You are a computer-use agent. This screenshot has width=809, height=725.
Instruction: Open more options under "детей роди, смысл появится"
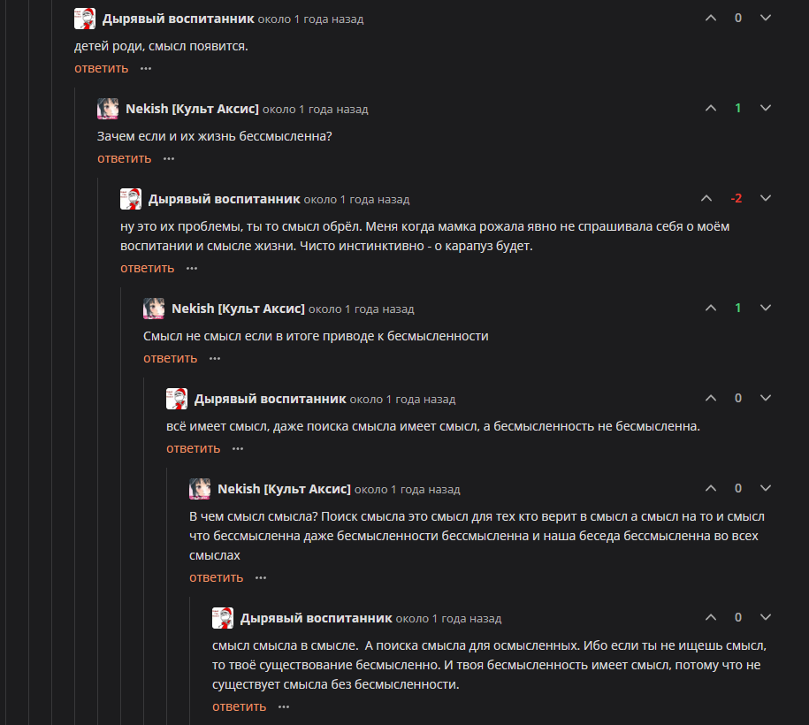(x=146, y=68)
